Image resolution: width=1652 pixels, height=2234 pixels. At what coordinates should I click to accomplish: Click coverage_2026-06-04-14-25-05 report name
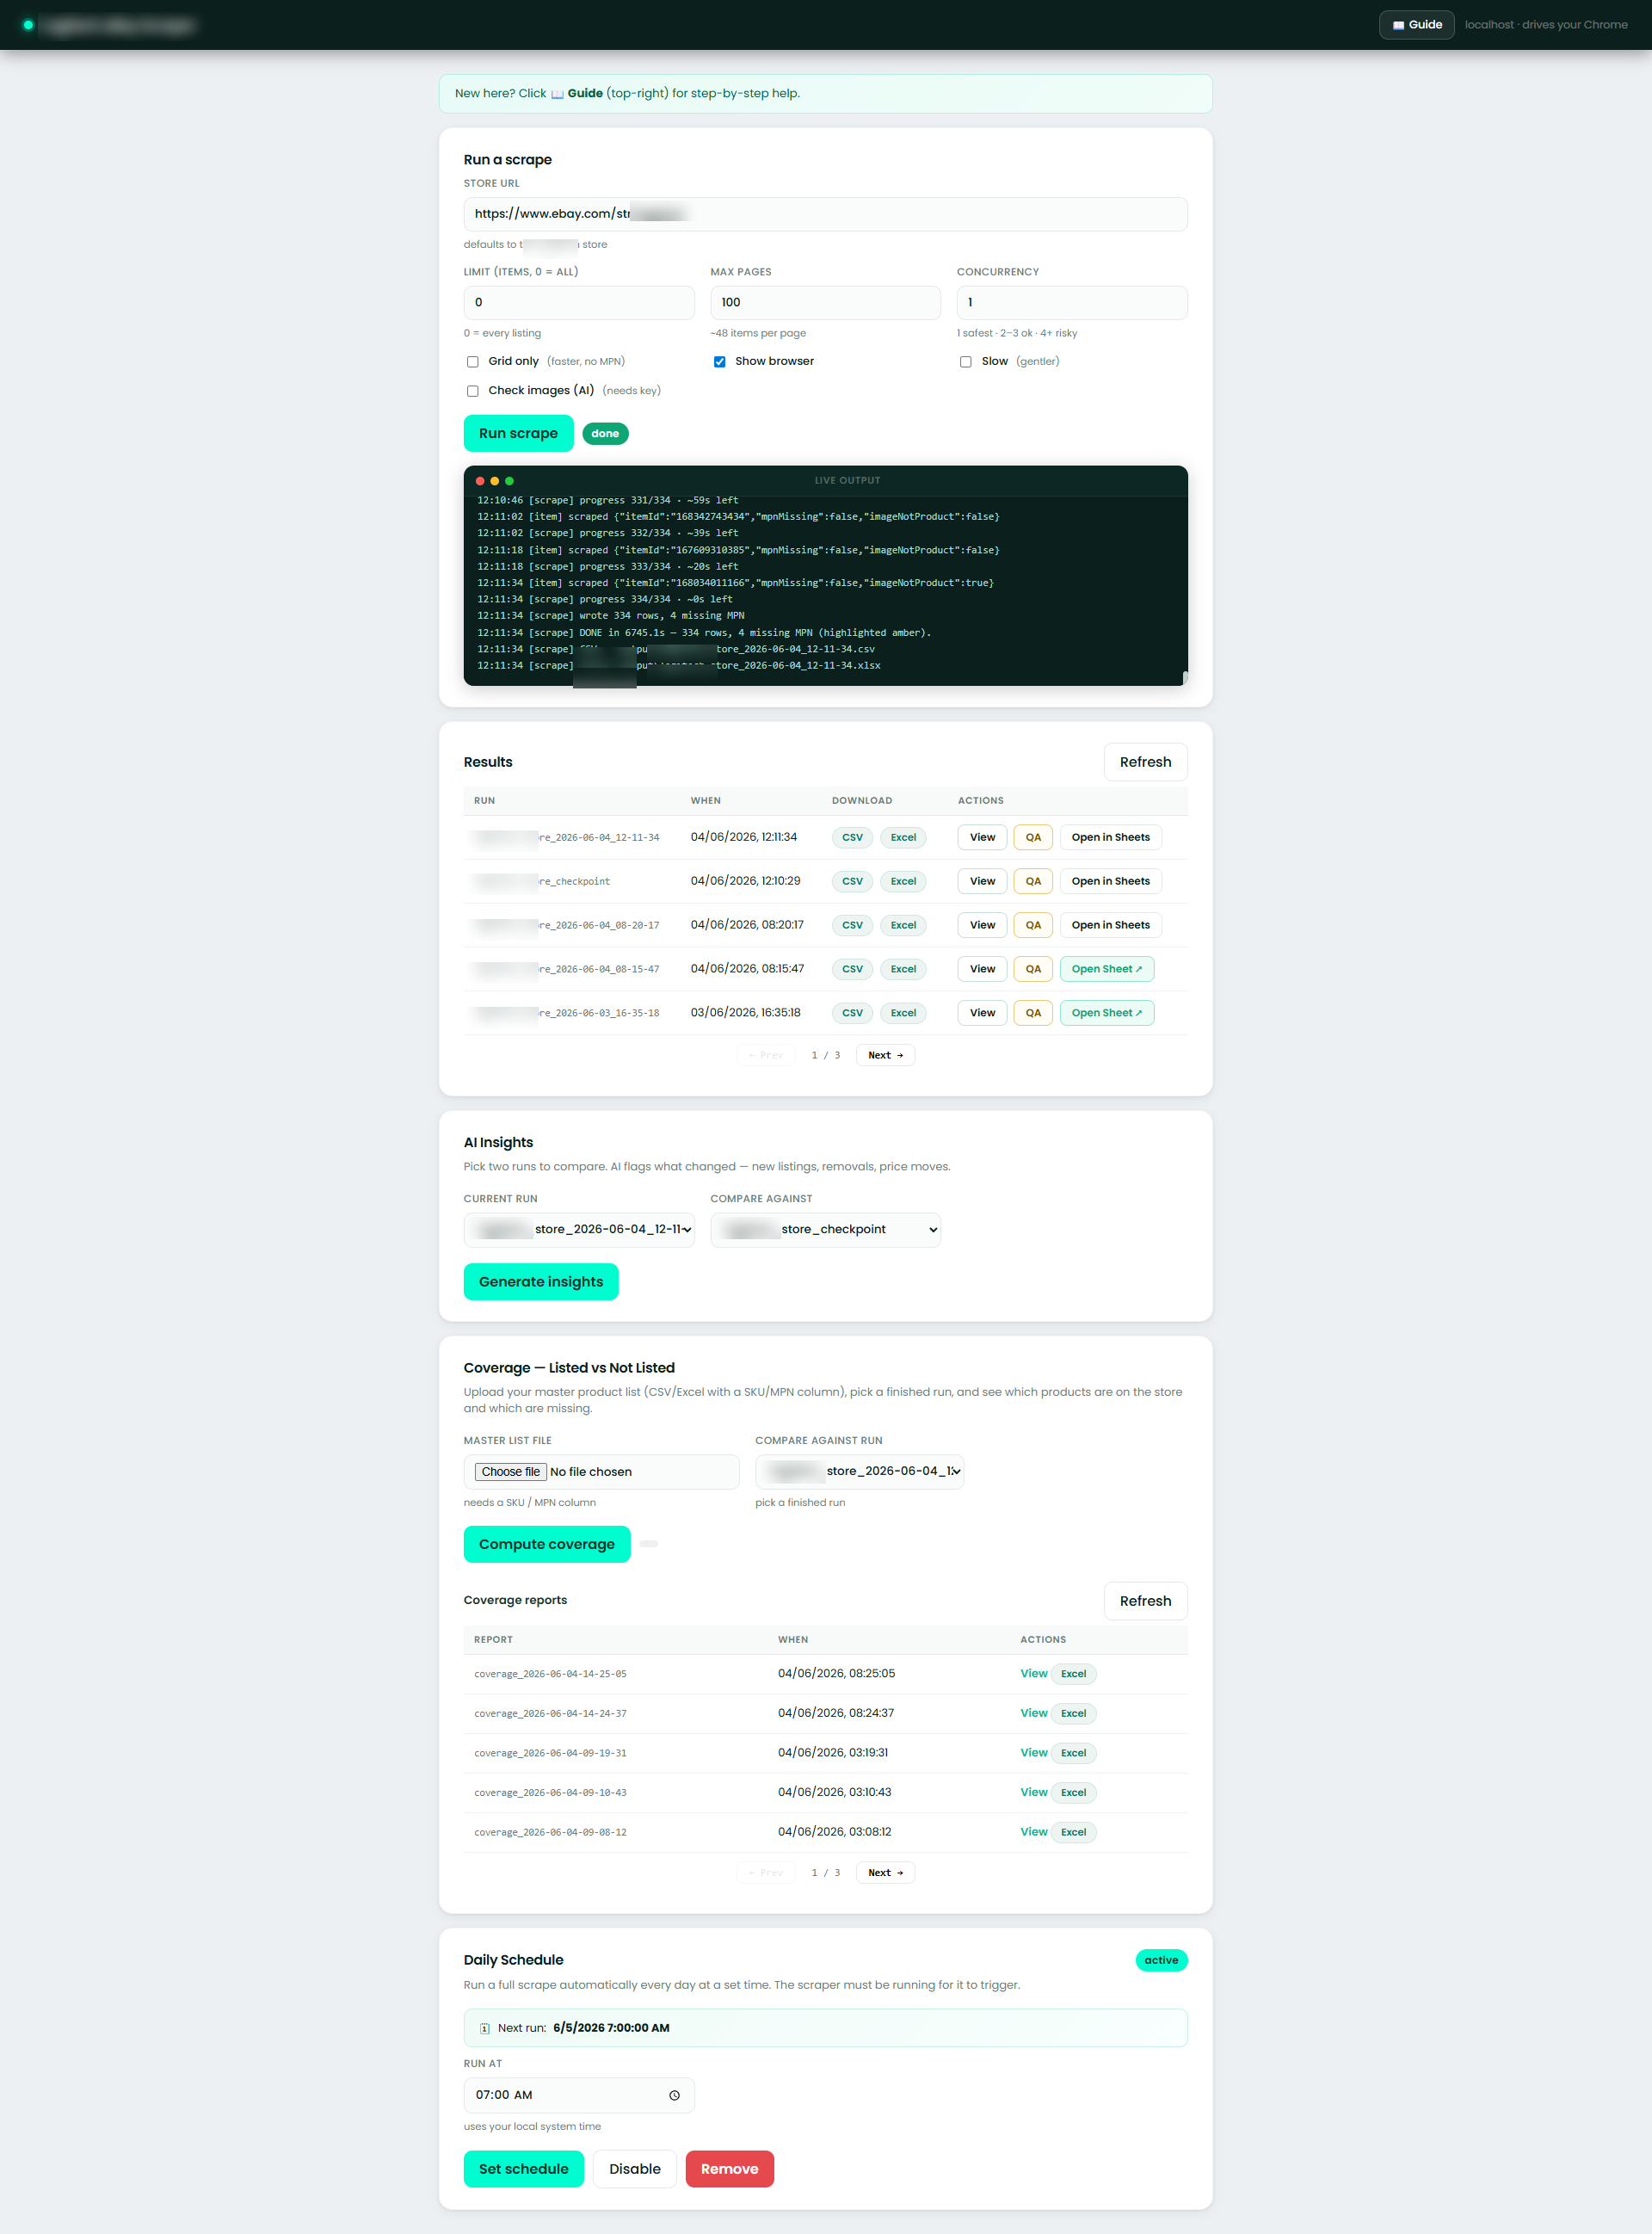click(x=550, y=1675)
